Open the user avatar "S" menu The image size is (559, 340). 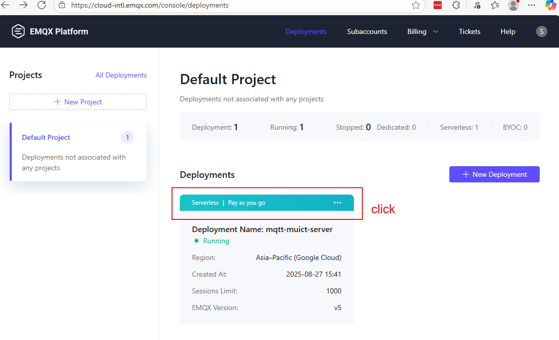pos(542,31)
